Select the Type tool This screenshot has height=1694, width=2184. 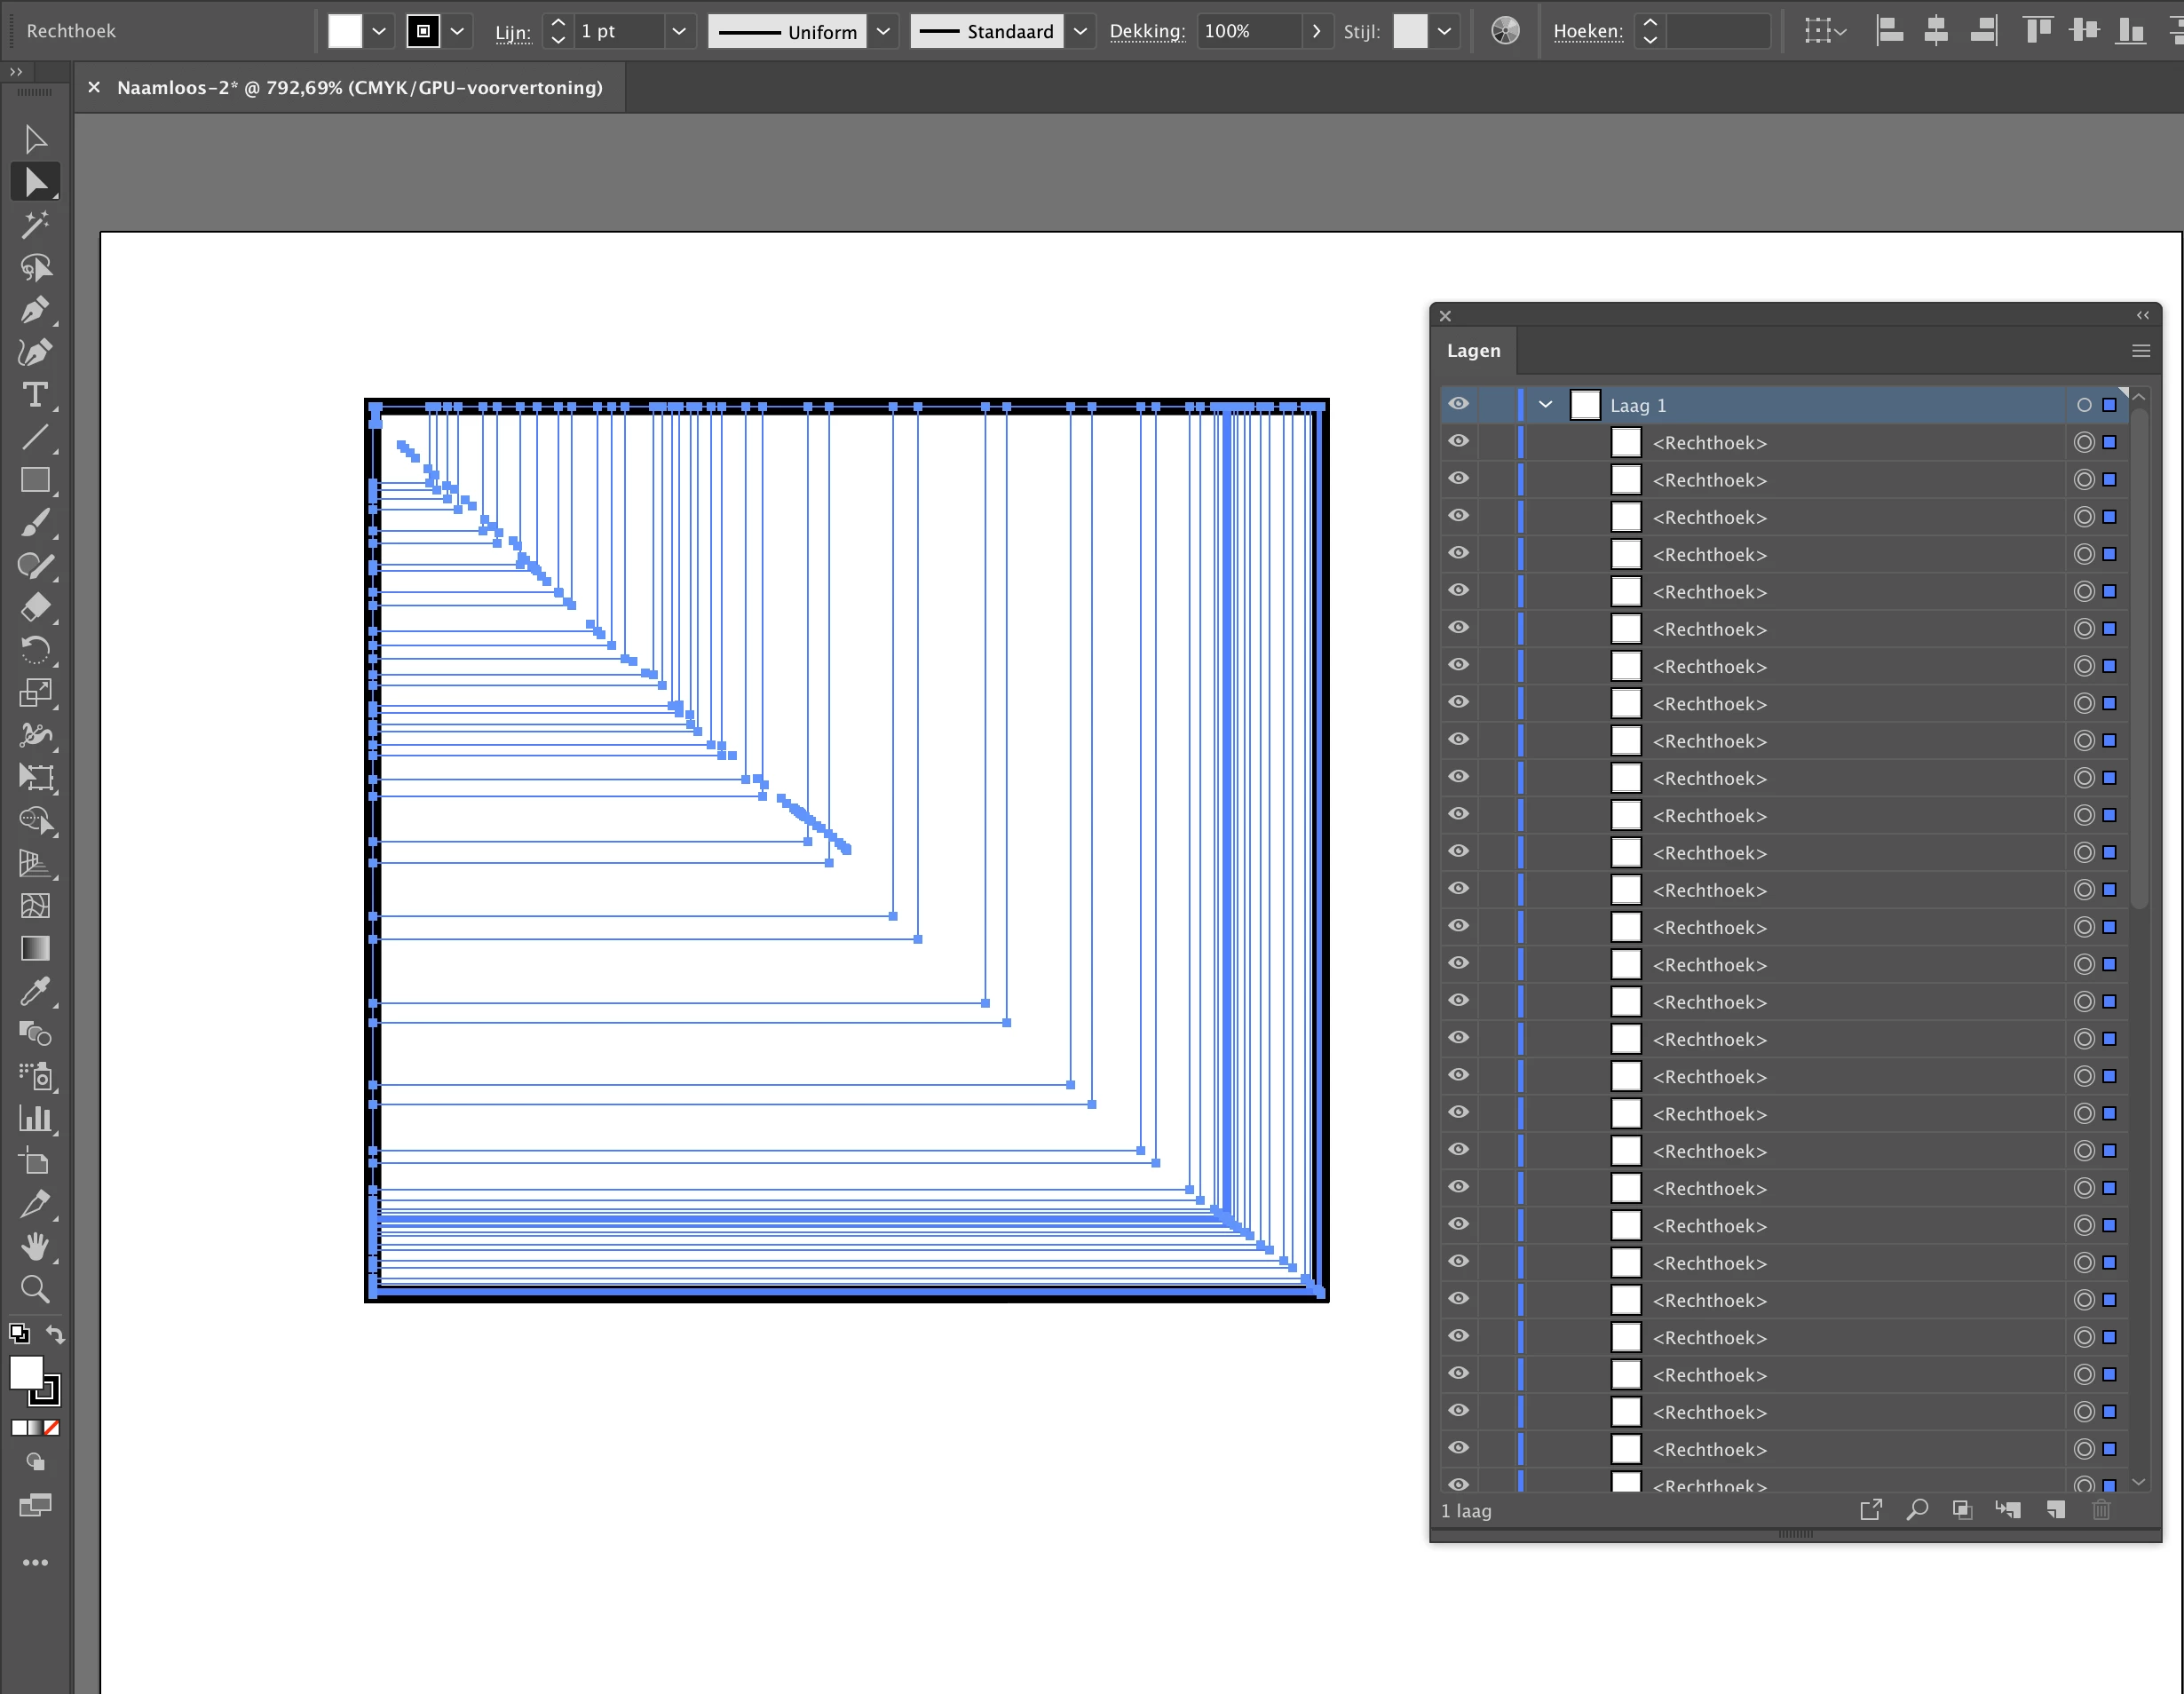(34, 395)
